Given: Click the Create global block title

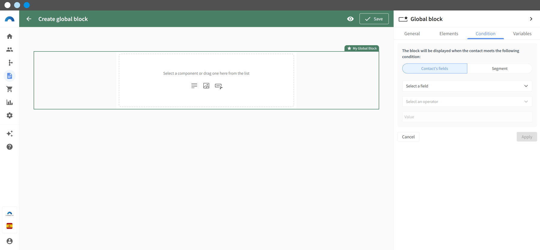Looking at the screenshot, I should click(63, 19).
